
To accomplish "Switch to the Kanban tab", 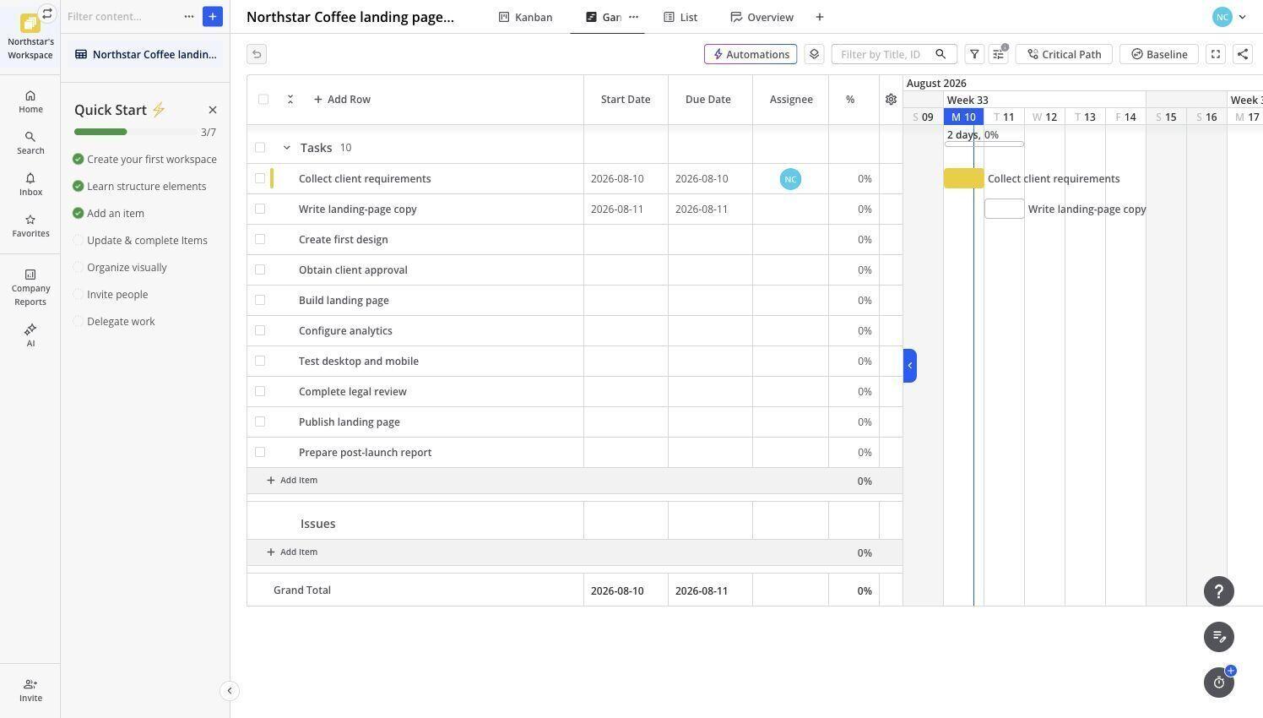I will (x=525, y=17).
